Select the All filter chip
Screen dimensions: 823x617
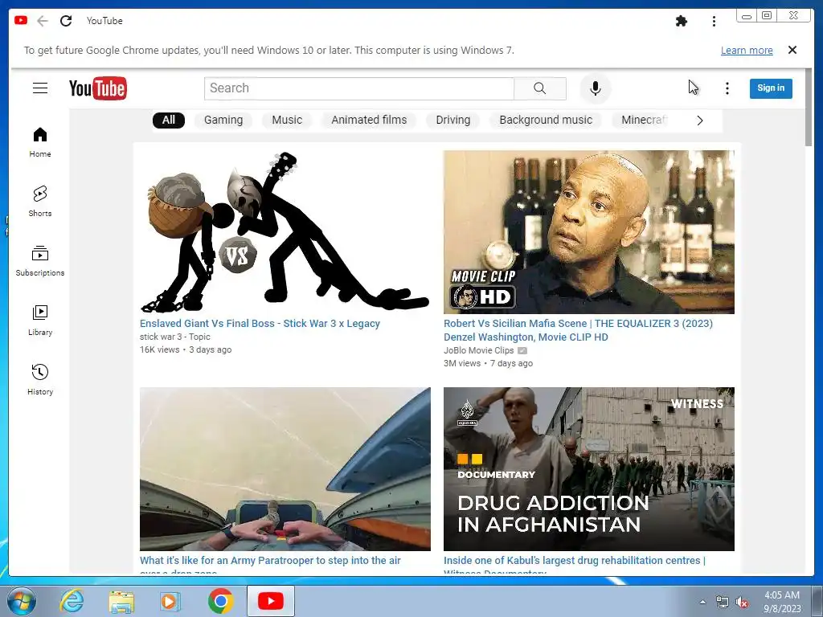[169, 121]
